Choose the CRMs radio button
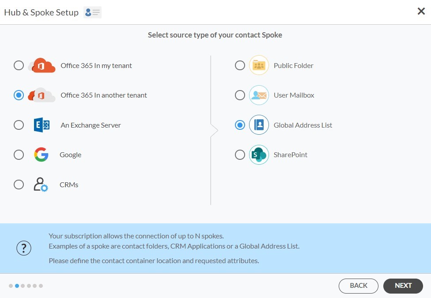 (x=19, y=185)
